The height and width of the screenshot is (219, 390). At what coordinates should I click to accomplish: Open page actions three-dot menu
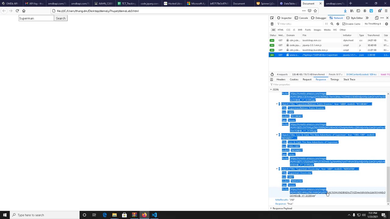pyautogui.click(x=304, y=11)
